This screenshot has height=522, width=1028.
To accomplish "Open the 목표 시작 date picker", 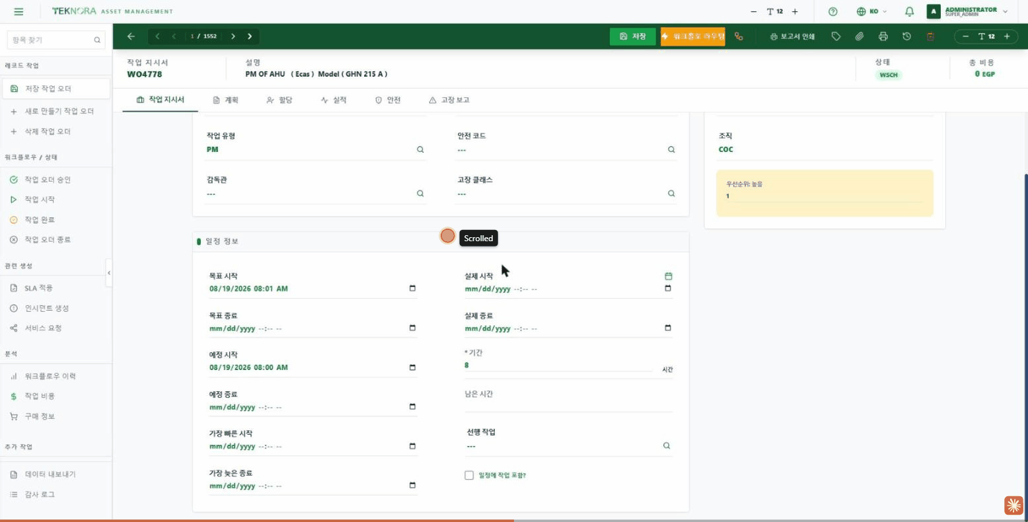I will tap(413, 289).
